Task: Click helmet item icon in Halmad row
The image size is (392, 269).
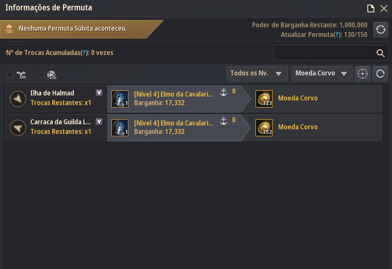Action: 120,99
